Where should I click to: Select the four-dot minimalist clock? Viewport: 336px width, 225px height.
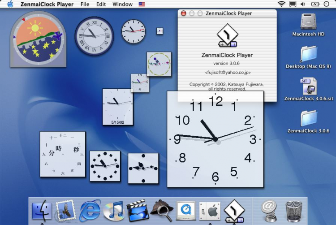tap(143, 168)
